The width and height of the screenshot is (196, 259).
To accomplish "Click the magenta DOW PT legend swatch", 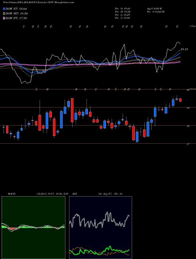I will pos(4,18).
